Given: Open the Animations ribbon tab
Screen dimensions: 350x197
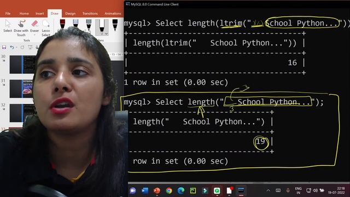Looking at the screenshot, I should point(113,13).
